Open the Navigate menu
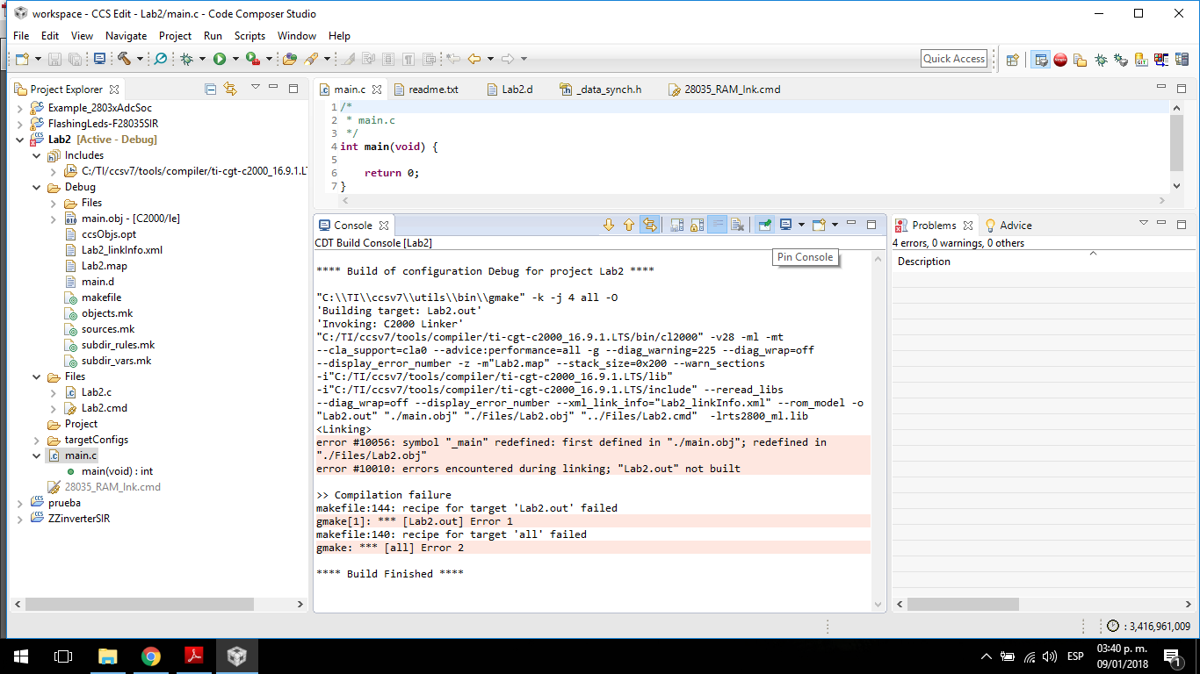Image resolution: width=1200 pixels, height=674 pixels. 127,36
